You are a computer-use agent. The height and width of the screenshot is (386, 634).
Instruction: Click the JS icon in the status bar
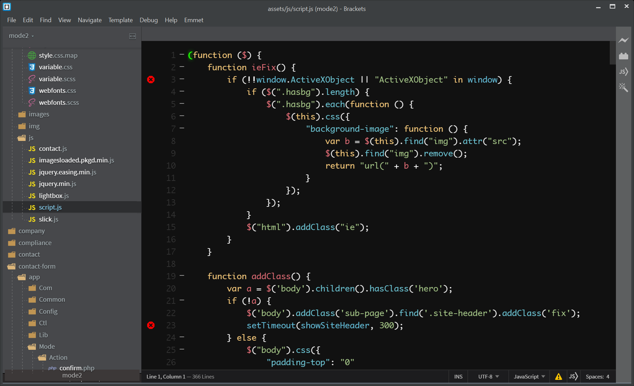[573, 376]
